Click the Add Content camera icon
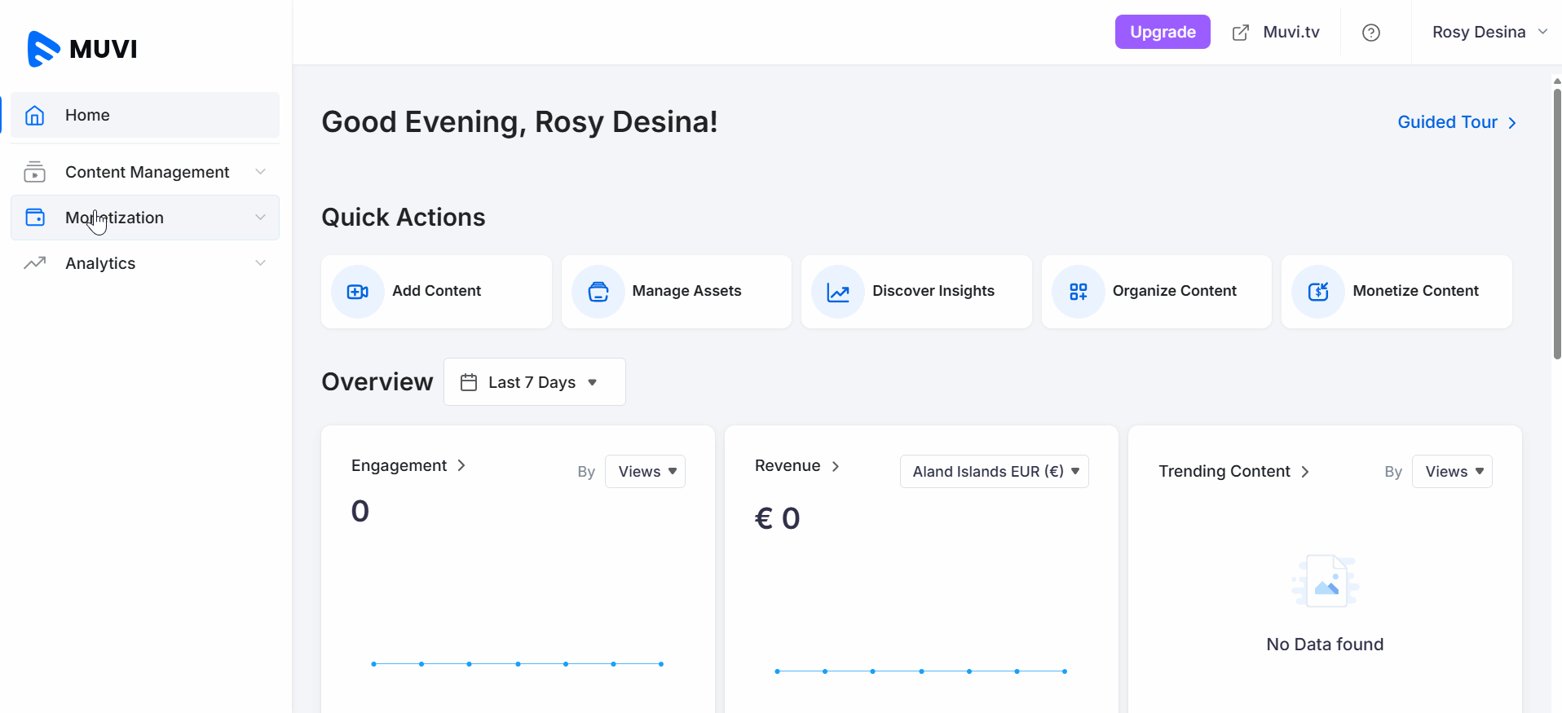This screenshot has width=1562, height=713. click(357, 292)
